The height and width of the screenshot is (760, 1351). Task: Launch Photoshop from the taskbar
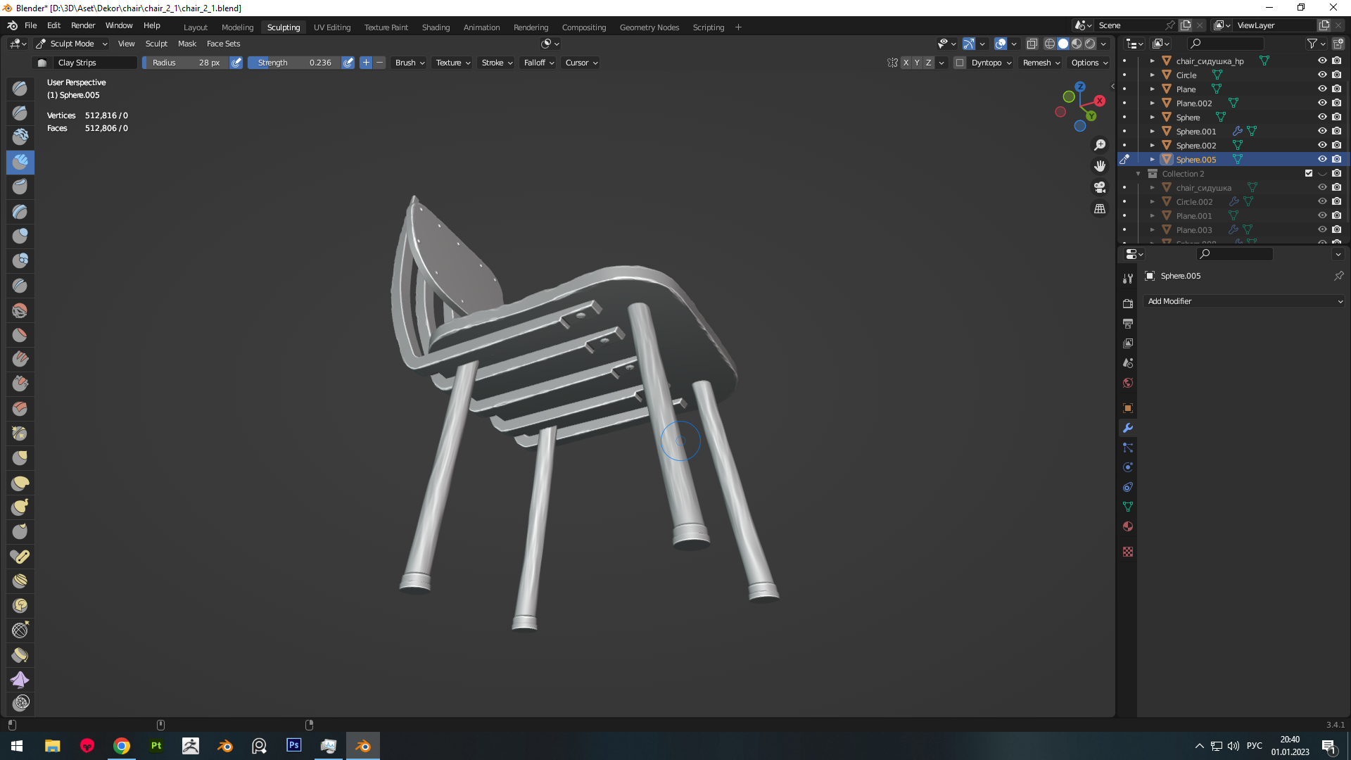click(294, 745)
